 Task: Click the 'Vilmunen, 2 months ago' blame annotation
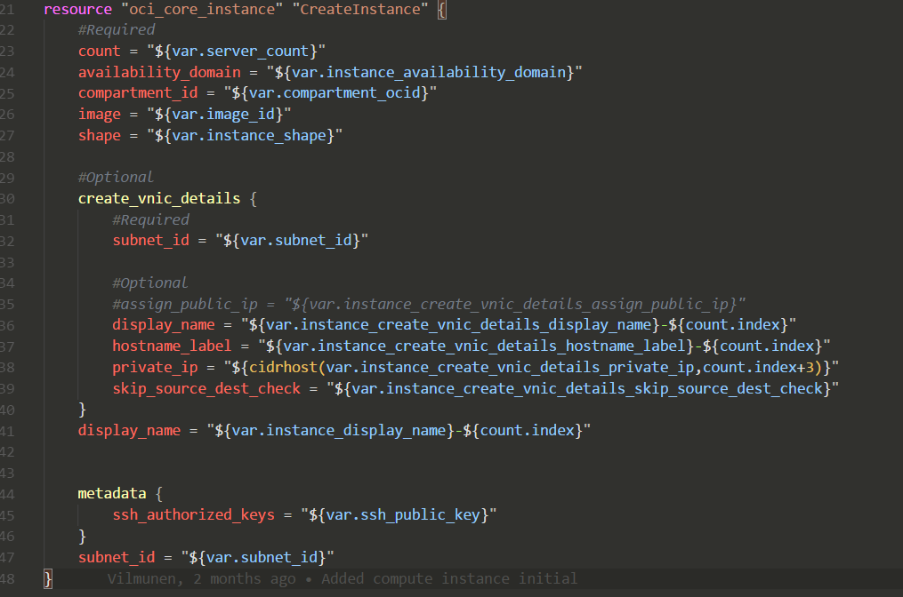click(202, 578)
